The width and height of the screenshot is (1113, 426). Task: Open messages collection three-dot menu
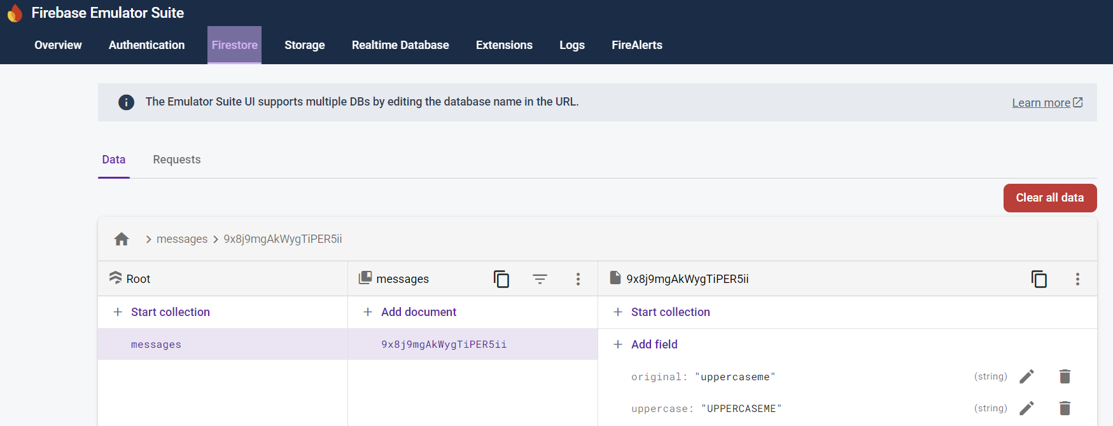point(578,279)
